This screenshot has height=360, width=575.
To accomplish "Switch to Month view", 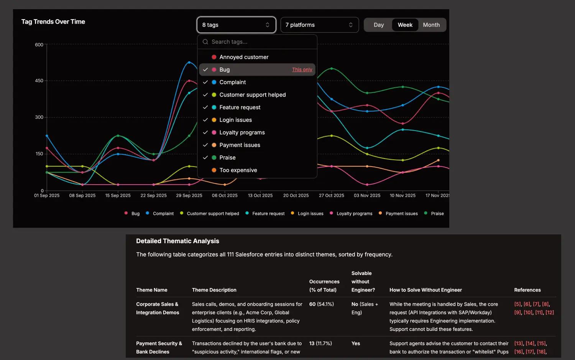I will [431, 25].
